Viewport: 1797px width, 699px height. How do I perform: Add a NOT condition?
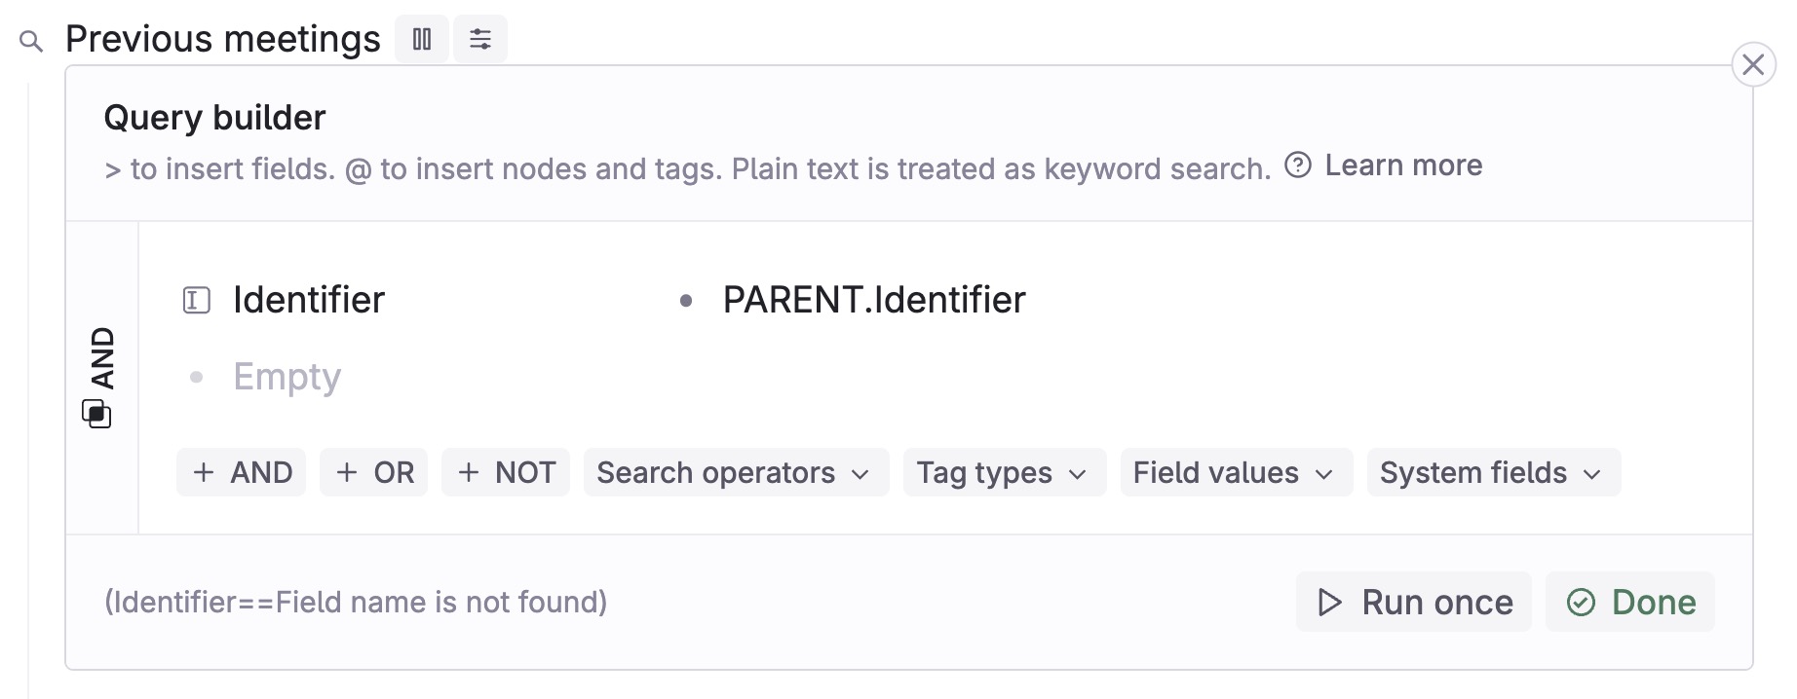(x=506, y=472)
